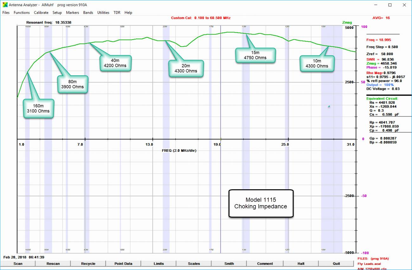This screenshot has width=412, height=270.
Task: Click the Antenna Analyzer app icon in title bar
Action: pos(5,5)
